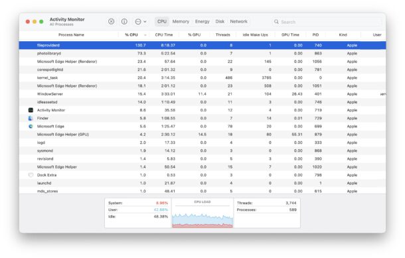Click kernel_task's 3785 idle wake ups value
This screenshot has width=405, height=258.
pos(266,78)
